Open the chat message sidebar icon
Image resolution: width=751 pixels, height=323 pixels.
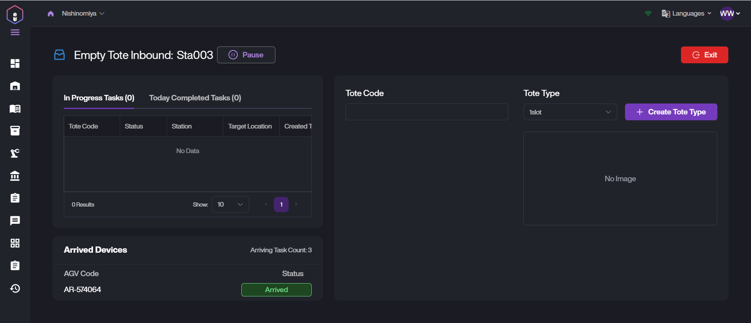15,221
